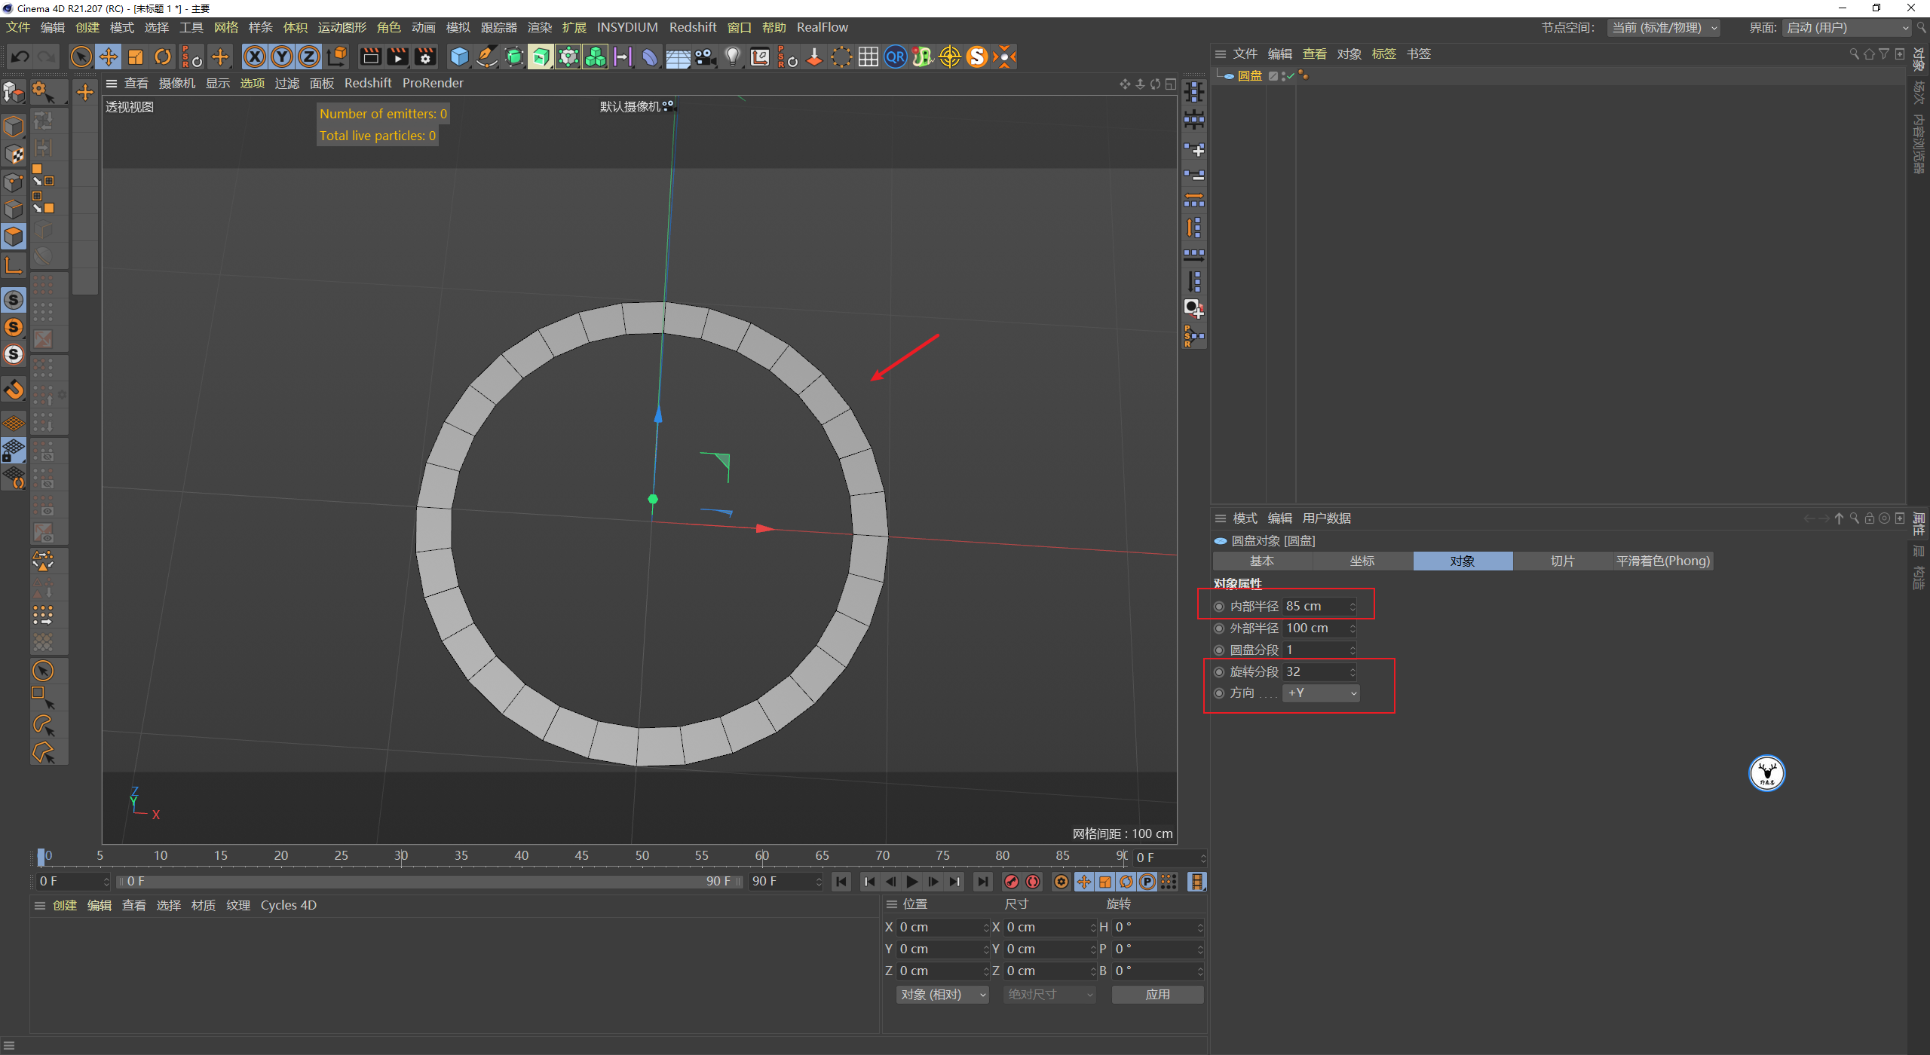
Task: Open the 方向 +Y dropdown
Action: (x=1322, y=693)
